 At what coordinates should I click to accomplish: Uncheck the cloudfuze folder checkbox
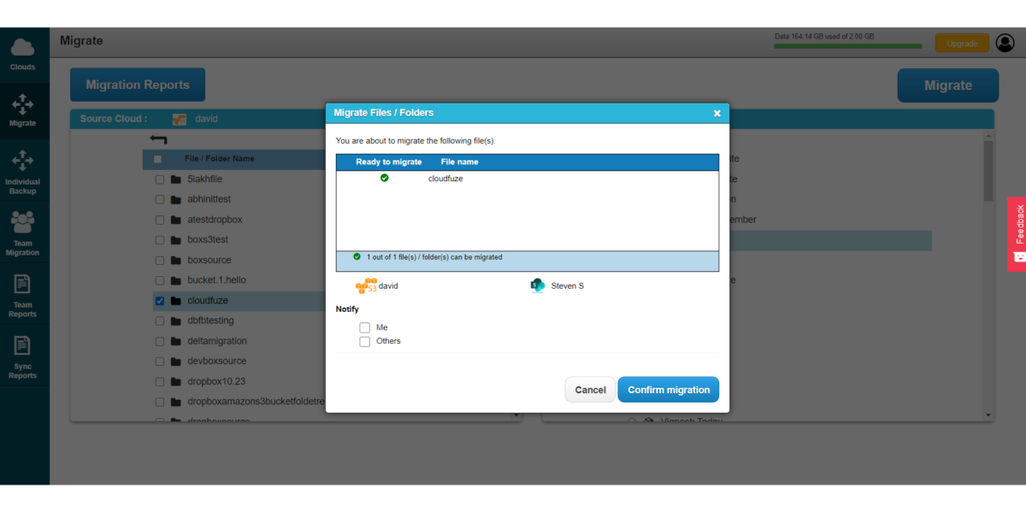(159, 300)
